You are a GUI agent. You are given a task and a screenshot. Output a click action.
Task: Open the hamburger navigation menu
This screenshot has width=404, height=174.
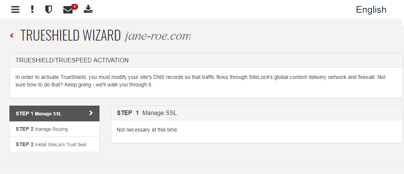click(15, 10)
